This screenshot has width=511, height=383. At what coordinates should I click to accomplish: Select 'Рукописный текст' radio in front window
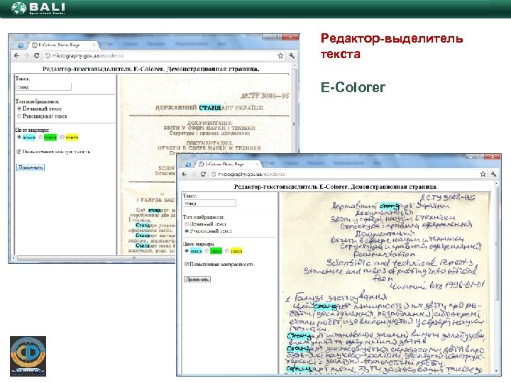click(x=187, y=231)
